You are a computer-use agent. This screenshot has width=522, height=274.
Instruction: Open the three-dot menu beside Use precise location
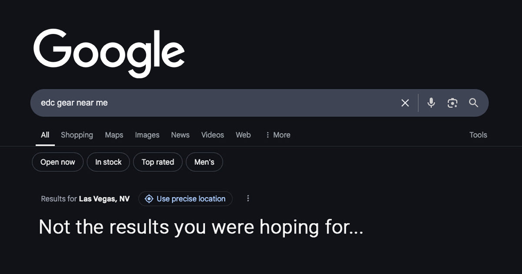click(x=248, y=198)
